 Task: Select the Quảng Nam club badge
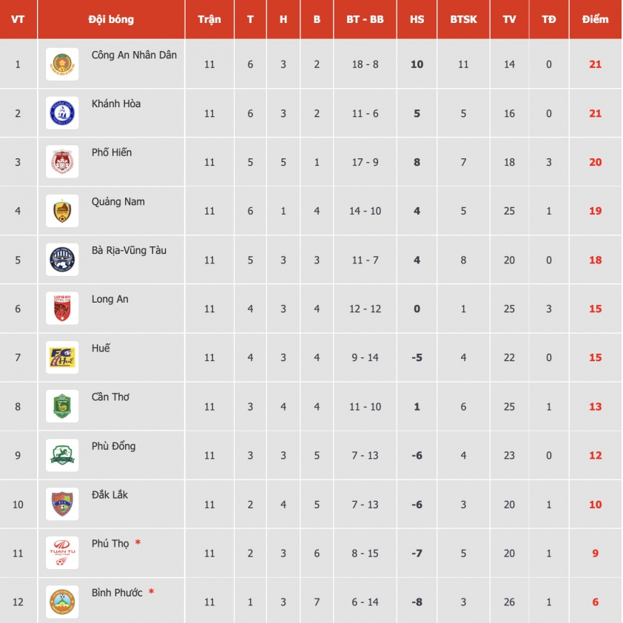click(62, 211)
